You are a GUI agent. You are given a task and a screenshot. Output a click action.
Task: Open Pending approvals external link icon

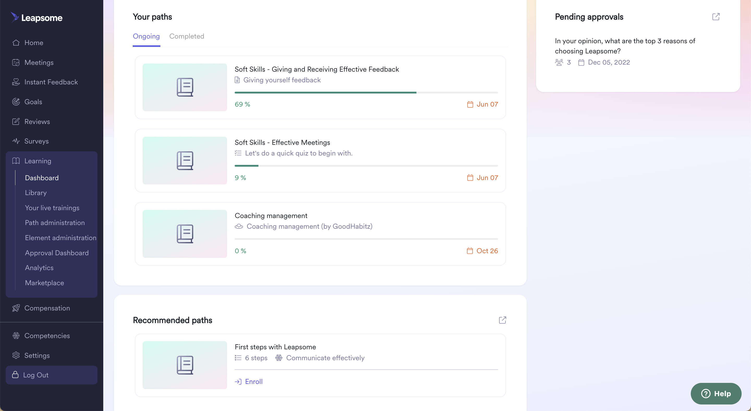click(x=716, y=17)
